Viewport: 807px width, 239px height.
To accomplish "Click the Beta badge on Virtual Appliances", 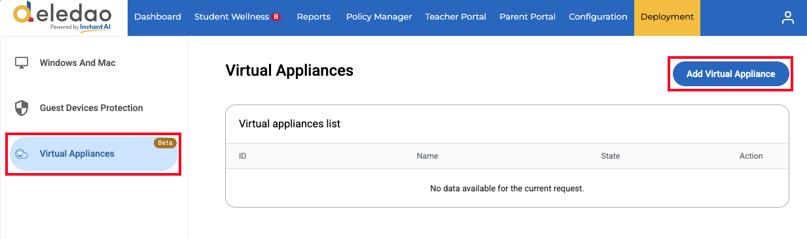I will [x=165, y=143].
